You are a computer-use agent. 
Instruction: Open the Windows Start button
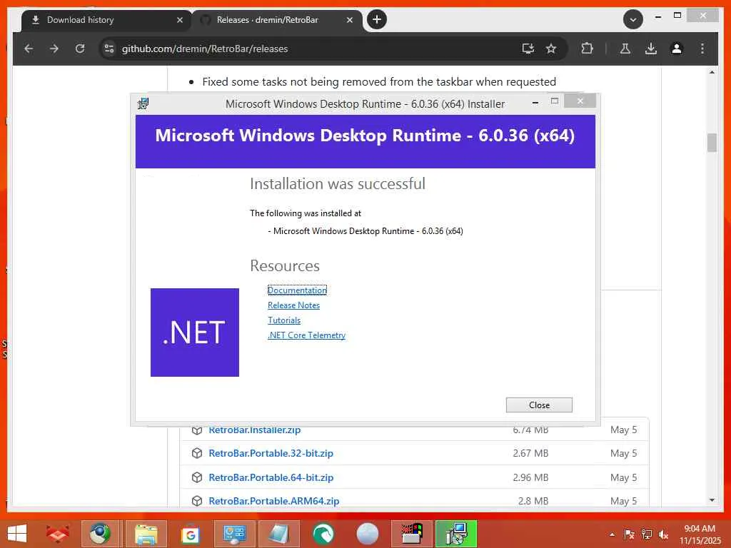pos(17,534)
